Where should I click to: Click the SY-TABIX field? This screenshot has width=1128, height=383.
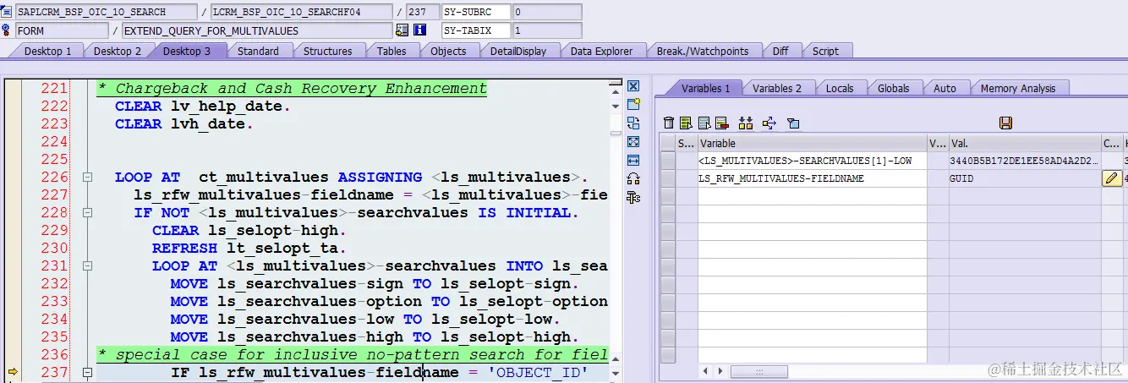tap(476, 30)
